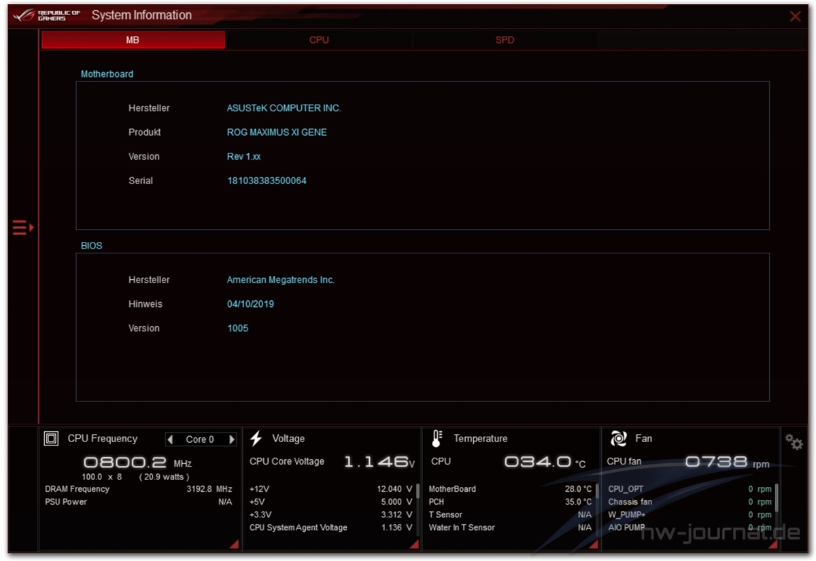Screen dimensions: 816x561
Task: Select the Rev 1.xx version value
Action: [x=243, y=156]
